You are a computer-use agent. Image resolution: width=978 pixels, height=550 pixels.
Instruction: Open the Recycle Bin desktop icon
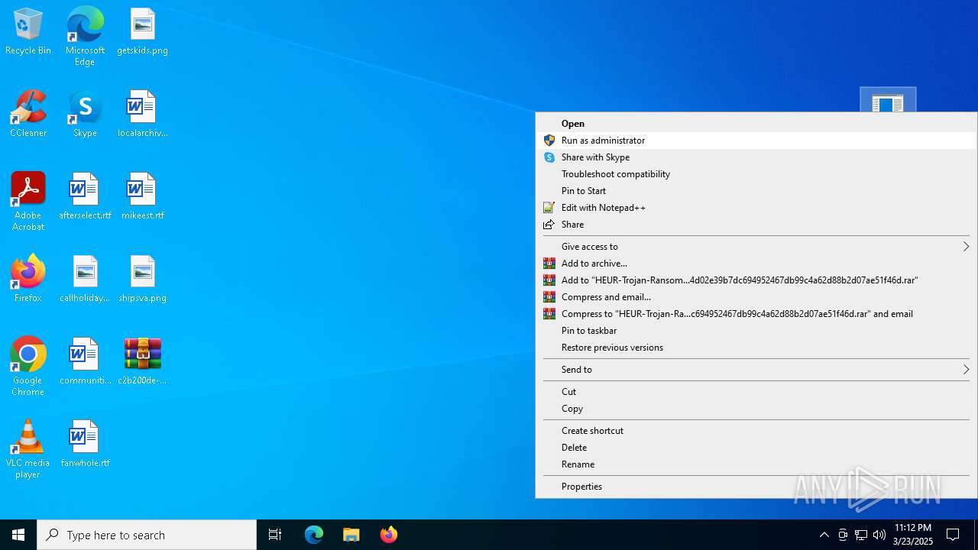28,31
